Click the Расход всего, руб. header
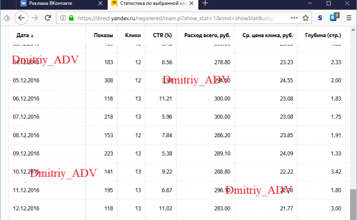Screen dimensions: 357x220 [x=207, y=36]
